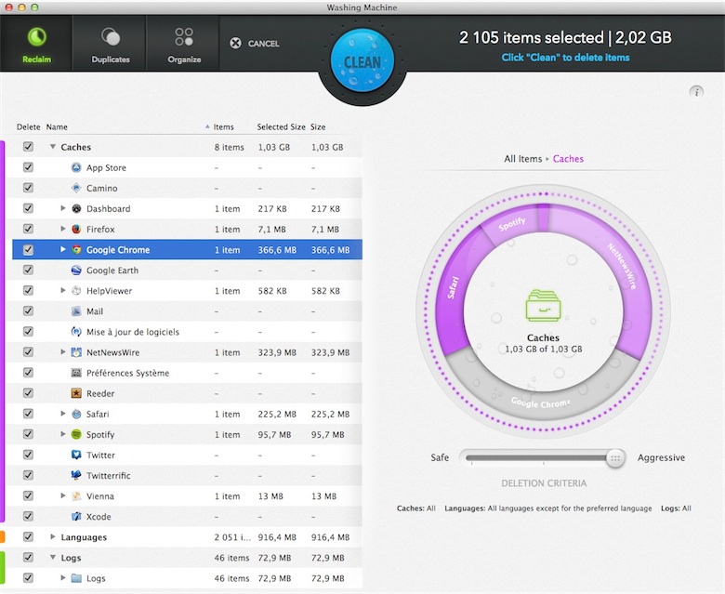Click the 366,6 MB selected size value
The height and width of the screenshot is (594, 725).
coord(277,250)
